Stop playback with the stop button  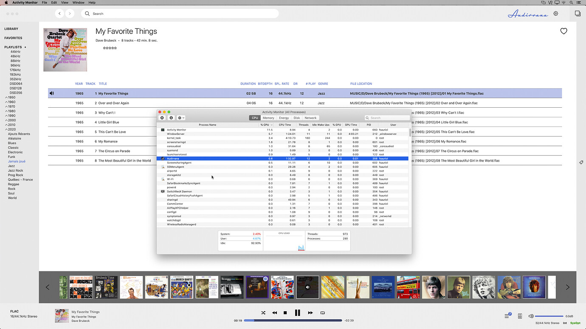285,312
